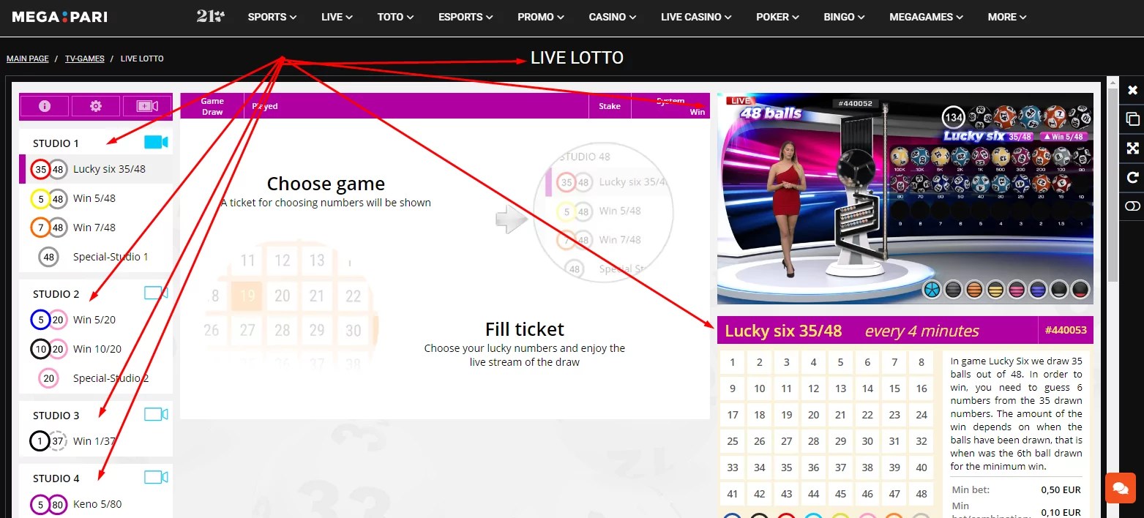Click the orange striped ball in video

point(974,290)
